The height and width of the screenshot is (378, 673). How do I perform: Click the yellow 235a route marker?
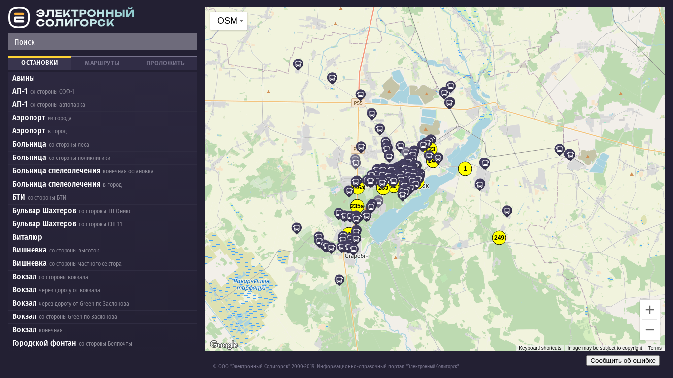tap(357, 206)
